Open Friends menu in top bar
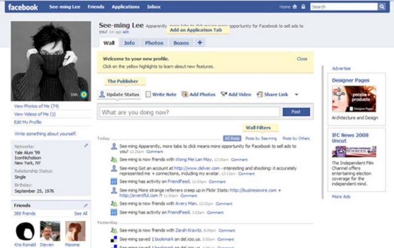 96,7
